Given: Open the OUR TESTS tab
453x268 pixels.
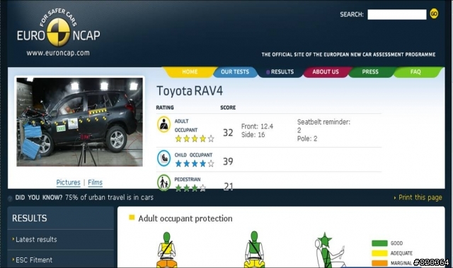Looking at the screenshot, I should click(235, 72).
